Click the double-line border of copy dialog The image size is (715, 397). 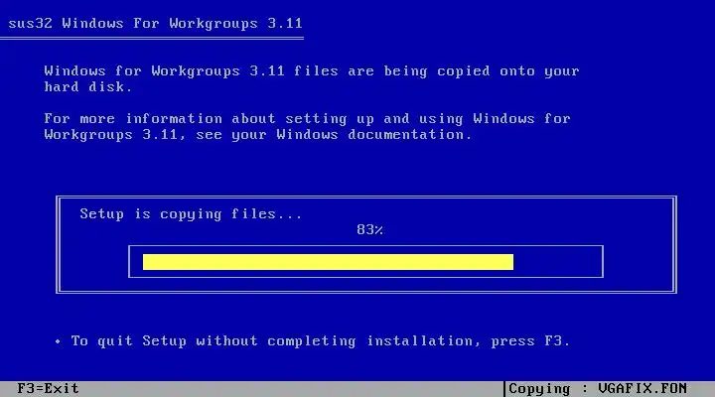366,198
